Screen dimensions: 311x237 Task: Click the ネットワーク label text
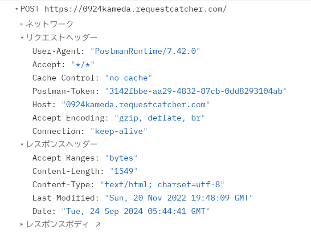point(49,24)
